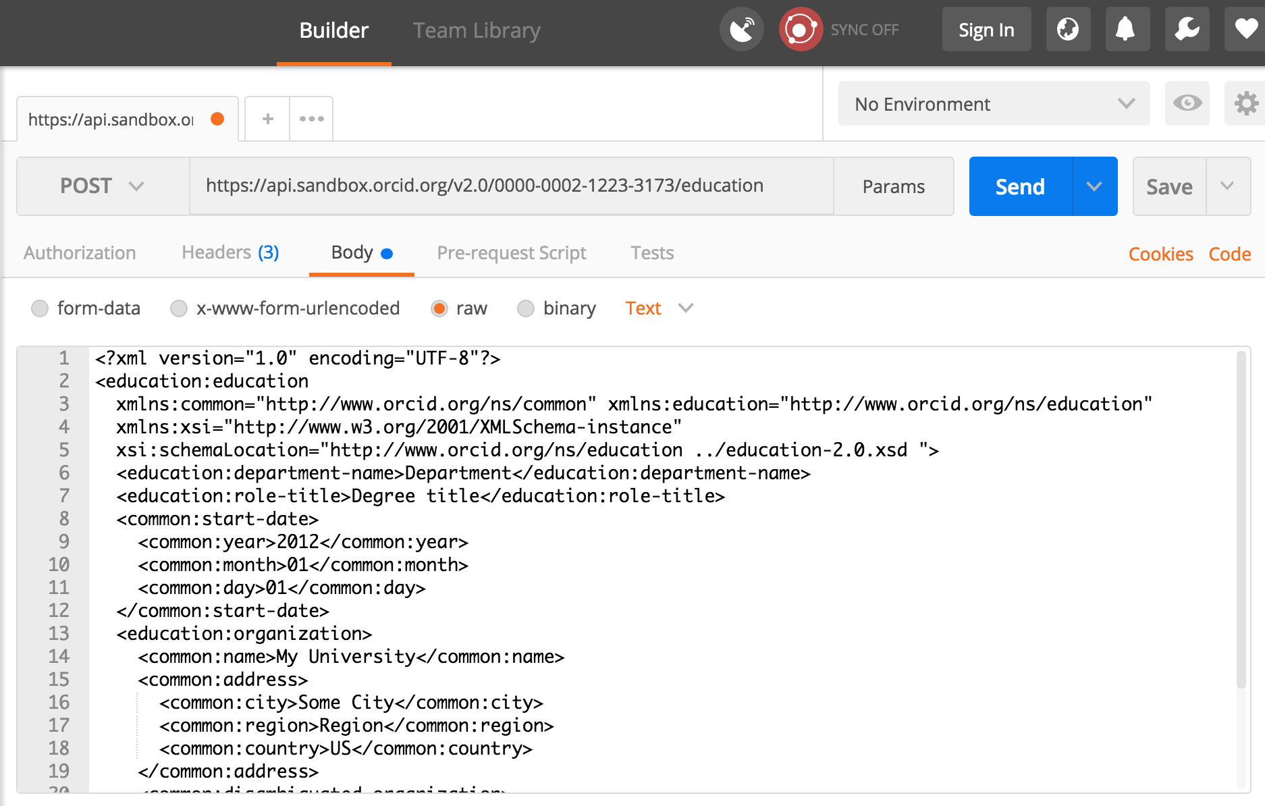Open the Cookies link

[x=1160, y=254]
